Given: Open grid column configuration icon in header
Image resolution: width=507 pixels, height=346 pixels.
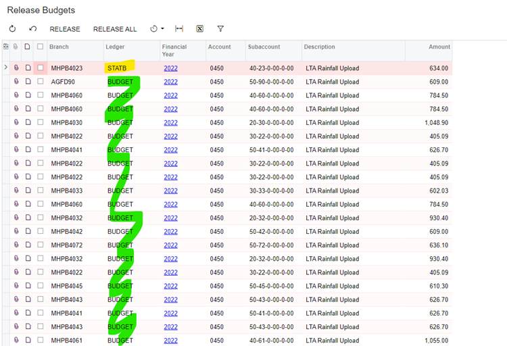Looking at the screenshot, I should 6,47.
